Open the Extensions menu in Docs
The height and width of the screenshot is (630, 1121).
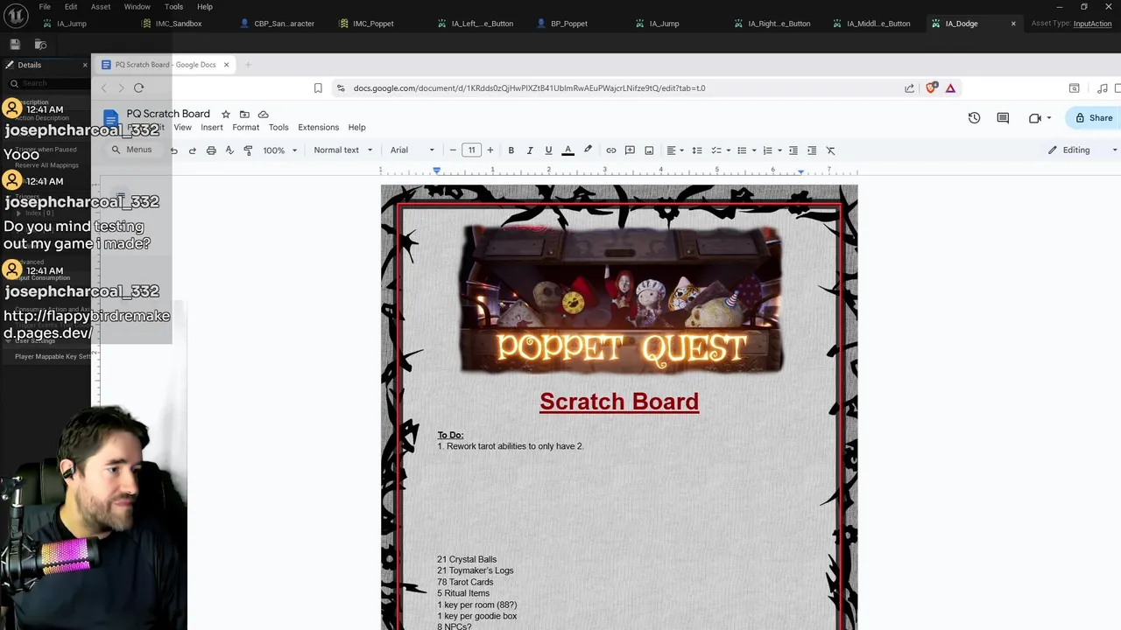tap(318, 128)
